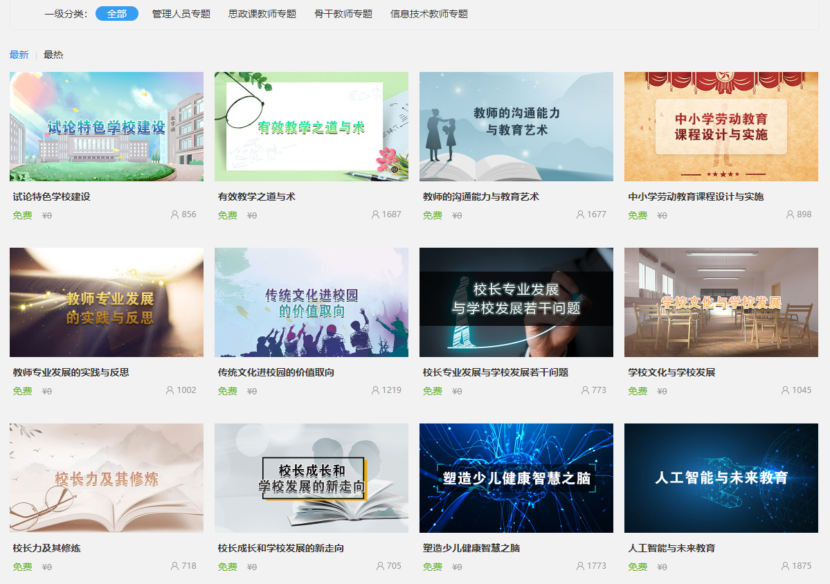The height and width of the screenshot is (584, 830).
Task: Sort courses by 最新
Action: click(19, 55)
